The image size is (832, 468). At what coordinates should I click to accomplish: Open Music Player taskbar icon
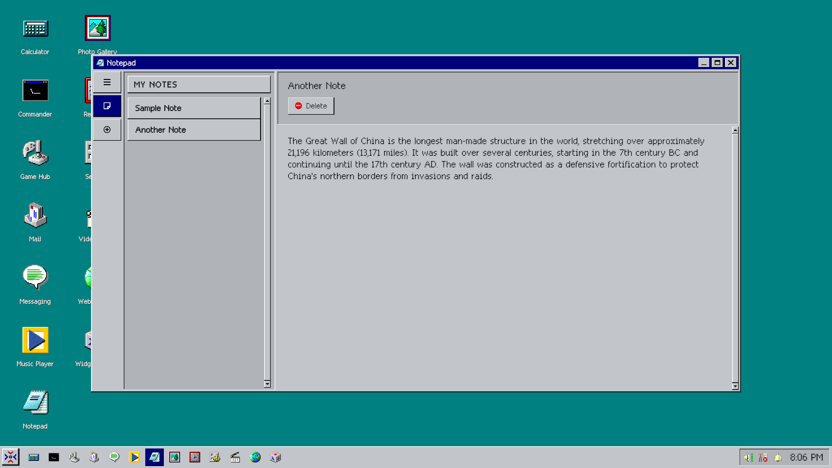pyautogui.click(x=134, y=457)
